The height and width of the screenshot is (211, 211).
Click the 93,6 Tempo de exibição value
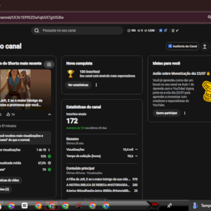[130, 156]
